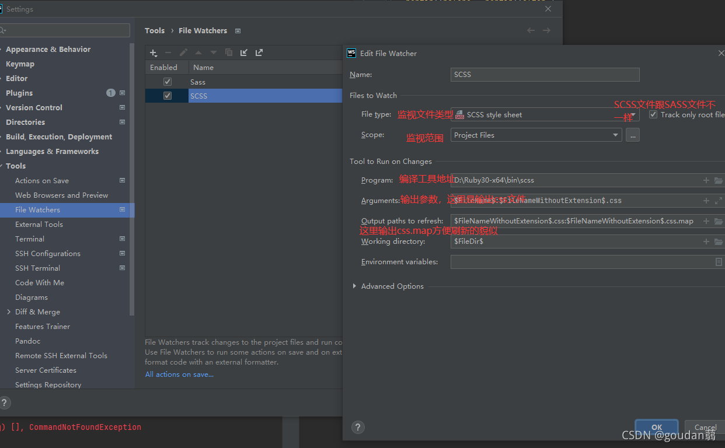This screenshot has width=725, height=448.
Task: Select Features Trainer settings page
Action: [43, 326]
